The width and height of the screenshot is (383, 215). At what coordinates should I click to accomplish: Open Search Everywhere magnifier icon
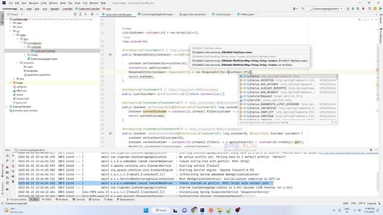(x=370, y=8)
